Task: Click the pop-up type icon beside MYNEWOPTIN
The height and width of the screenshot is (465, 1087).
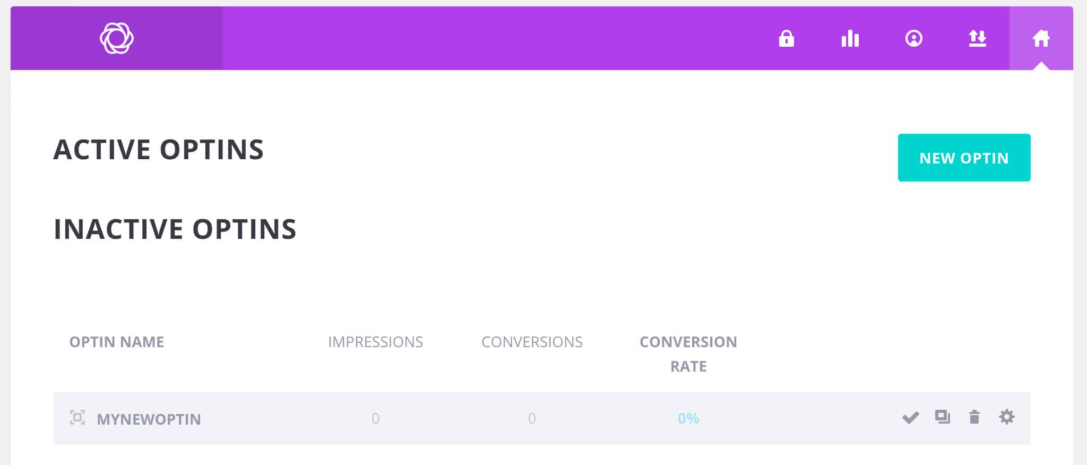Action: click(77, 418)
